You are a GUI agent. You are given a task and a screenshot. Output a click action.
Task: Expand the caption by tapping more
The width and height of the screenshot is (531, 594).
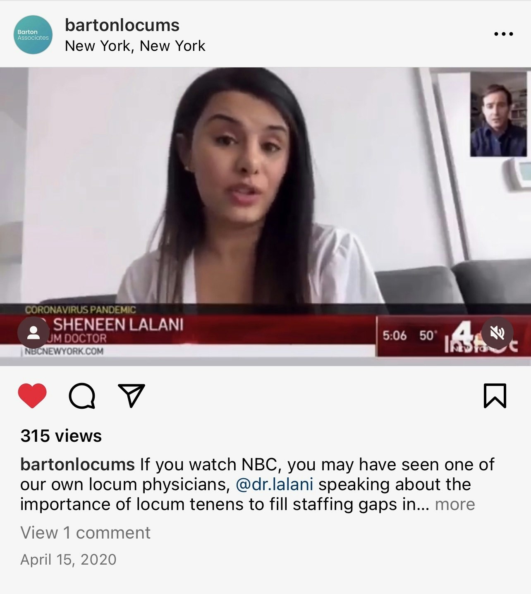[x=455, y=504]
